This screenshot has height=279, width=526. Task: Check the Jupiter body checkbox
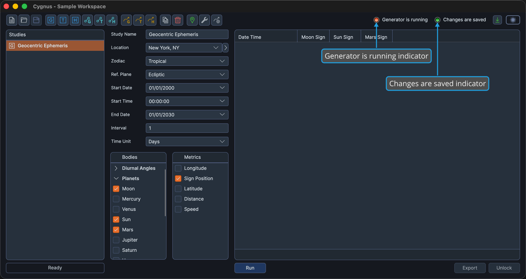coord(116,240)
